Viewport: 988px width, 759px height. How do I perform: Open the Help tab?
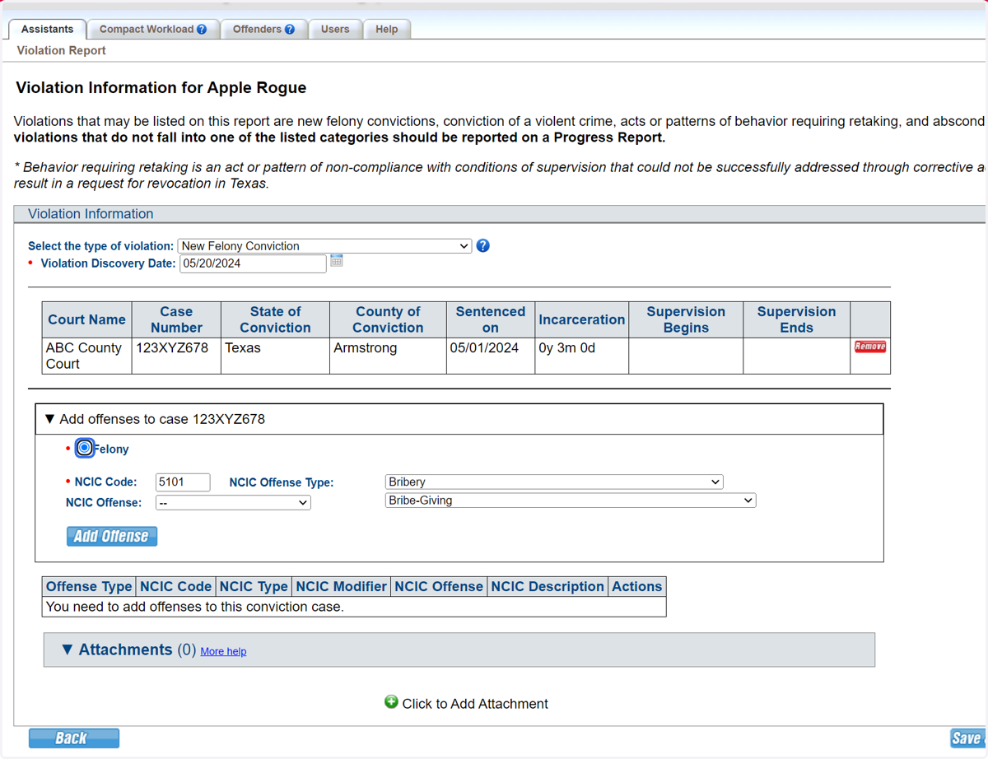click(387, 29)
